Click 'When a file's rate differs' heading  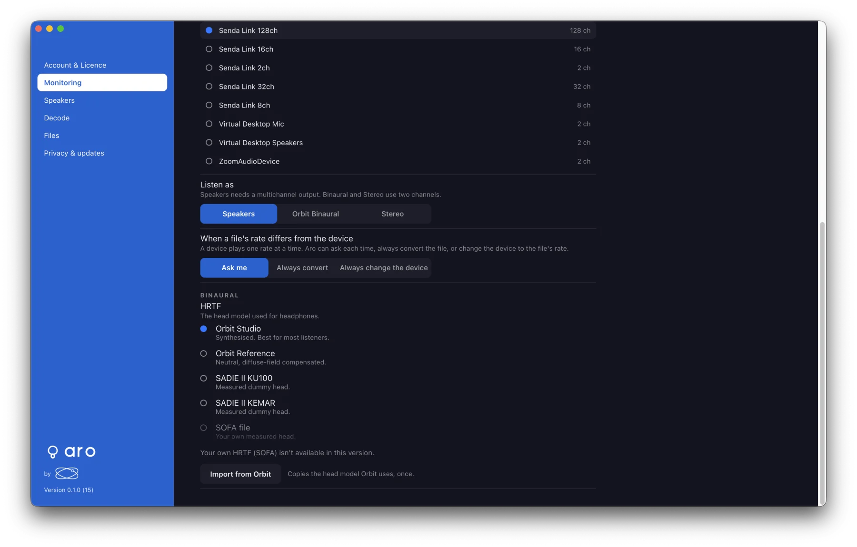[x=277, y=239]
